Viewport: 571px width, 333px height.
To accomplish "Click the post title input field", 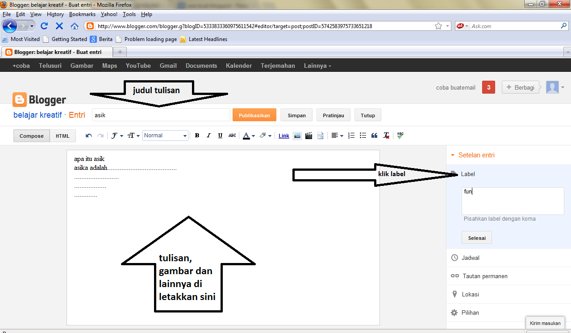I will (x=161, y=115).
